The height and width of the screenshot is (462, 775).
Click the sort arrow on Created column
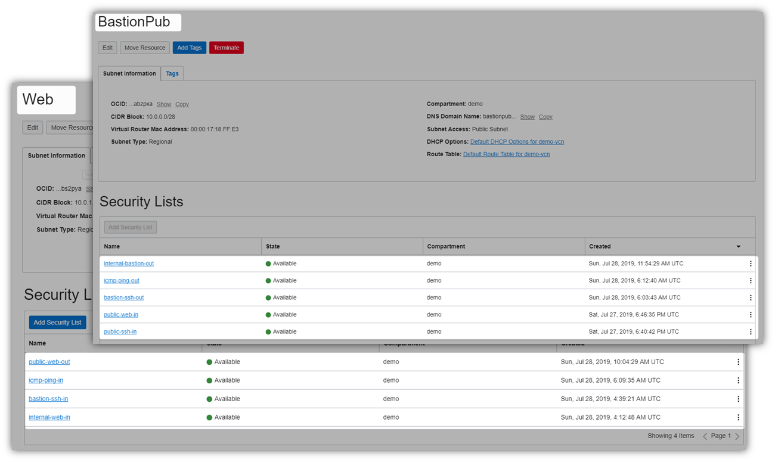click(x=738, y=246)
